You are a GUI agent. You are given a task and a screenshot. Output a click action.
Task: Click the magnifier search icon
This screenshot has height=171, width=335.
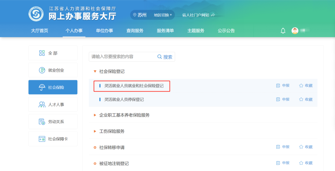160,57
